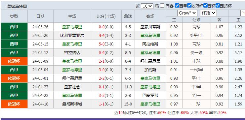Open the 终指 odds type dropdown
The height and width of the screenshot is (120, 245).
pos(208,13)
